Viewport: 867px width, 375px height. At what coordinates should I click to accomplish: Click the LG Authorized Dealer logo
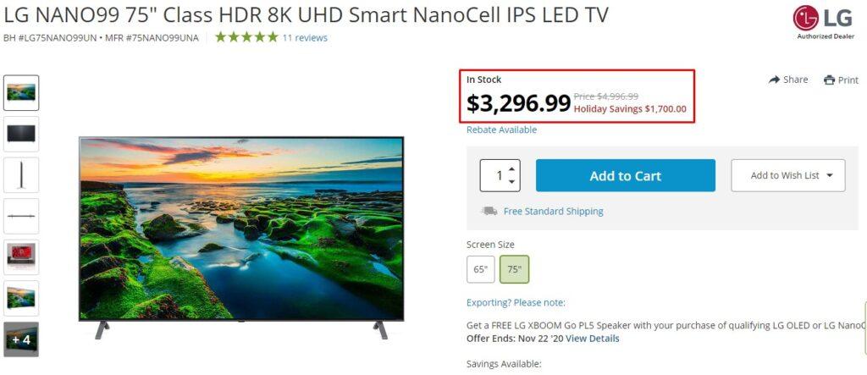[x=825, y=21]
